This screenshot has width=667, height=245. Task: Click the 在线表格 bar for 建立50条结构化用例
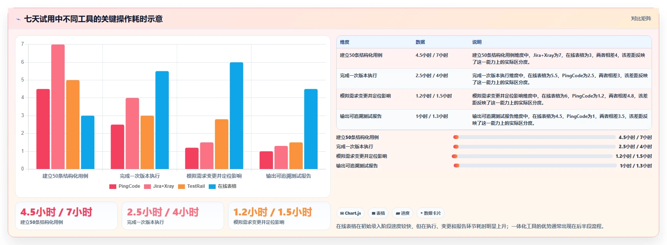pos(87,142)
